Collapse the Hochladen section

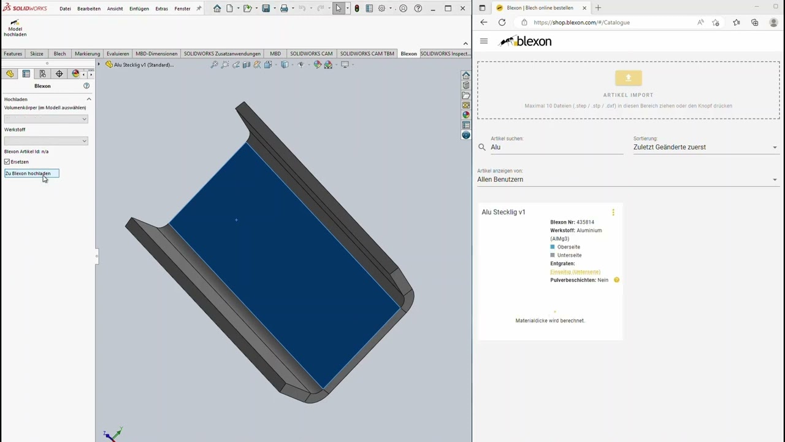coord(89,99)
